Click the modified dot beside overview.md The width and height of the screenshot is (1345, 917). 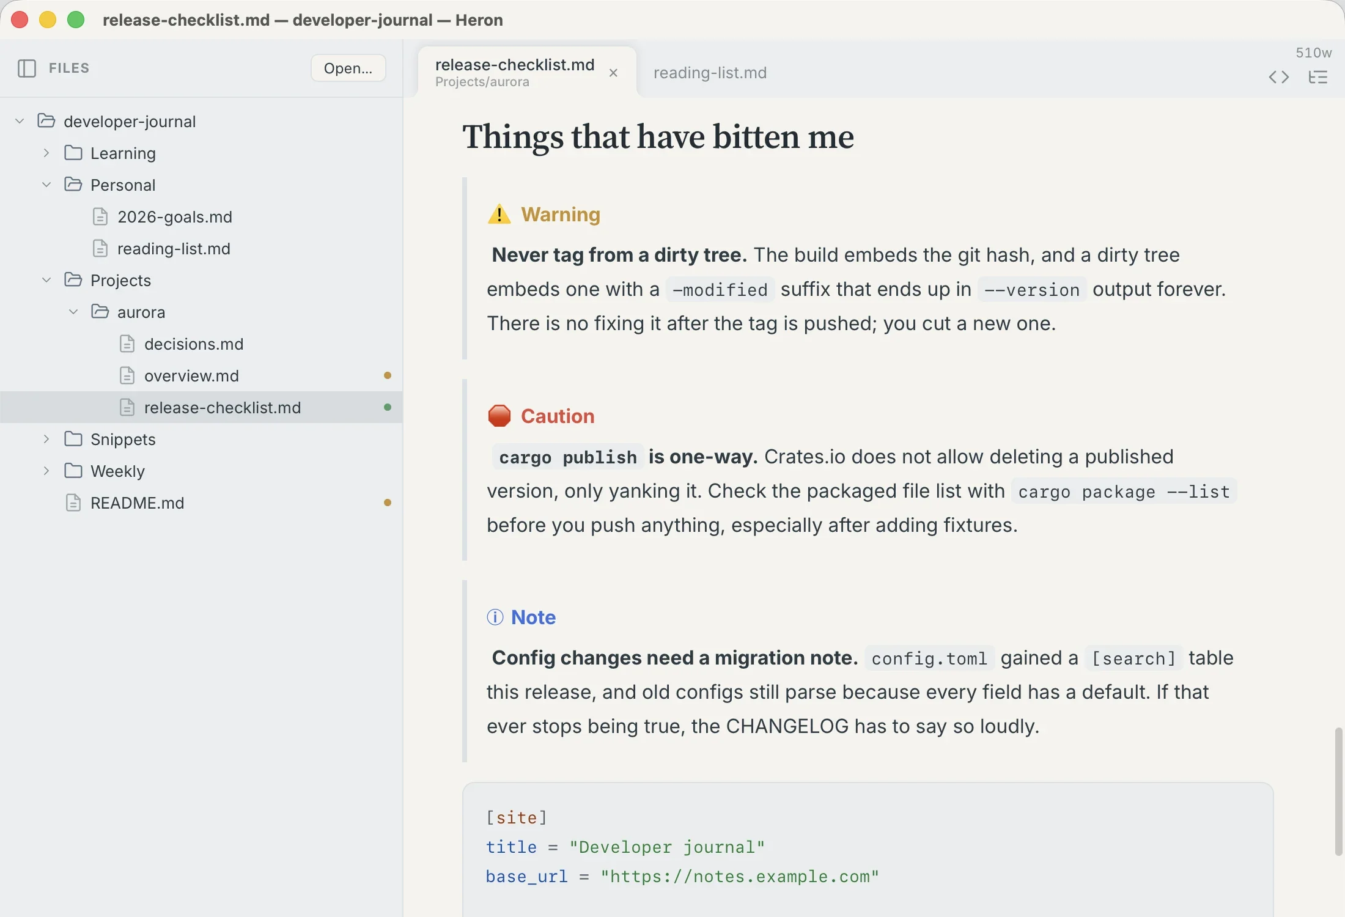[x=387, y=375]
